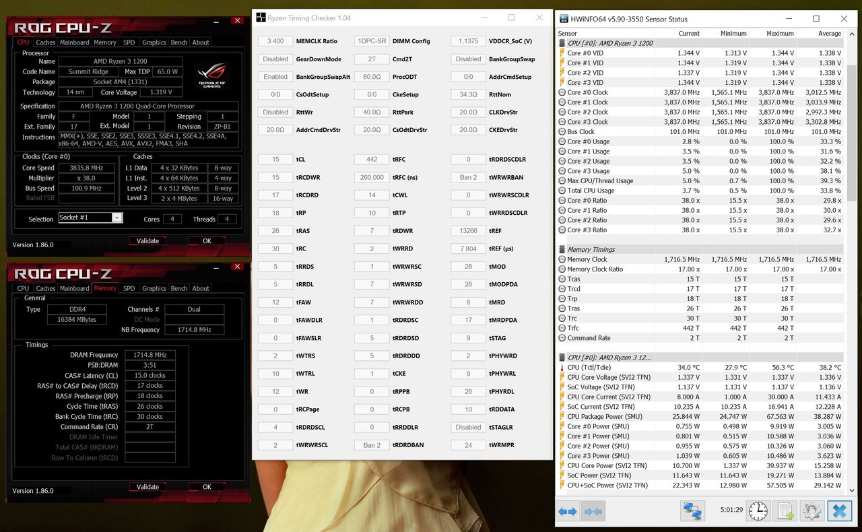Open the remote network monitoring icon in HWiNFO
Viewport: 862px width, 532px height.
tap(692, 510)
